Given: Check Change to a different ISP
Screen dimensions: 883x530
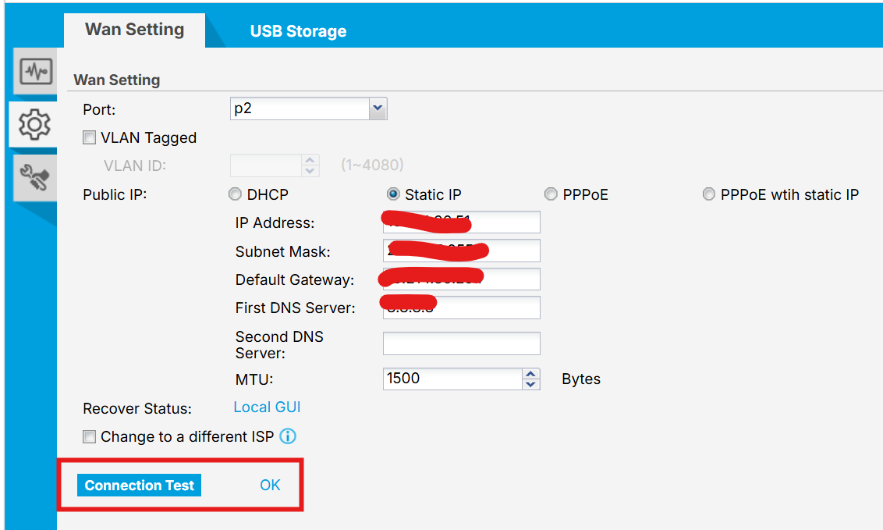Looking at the screenshot, I should click(89, 436).
